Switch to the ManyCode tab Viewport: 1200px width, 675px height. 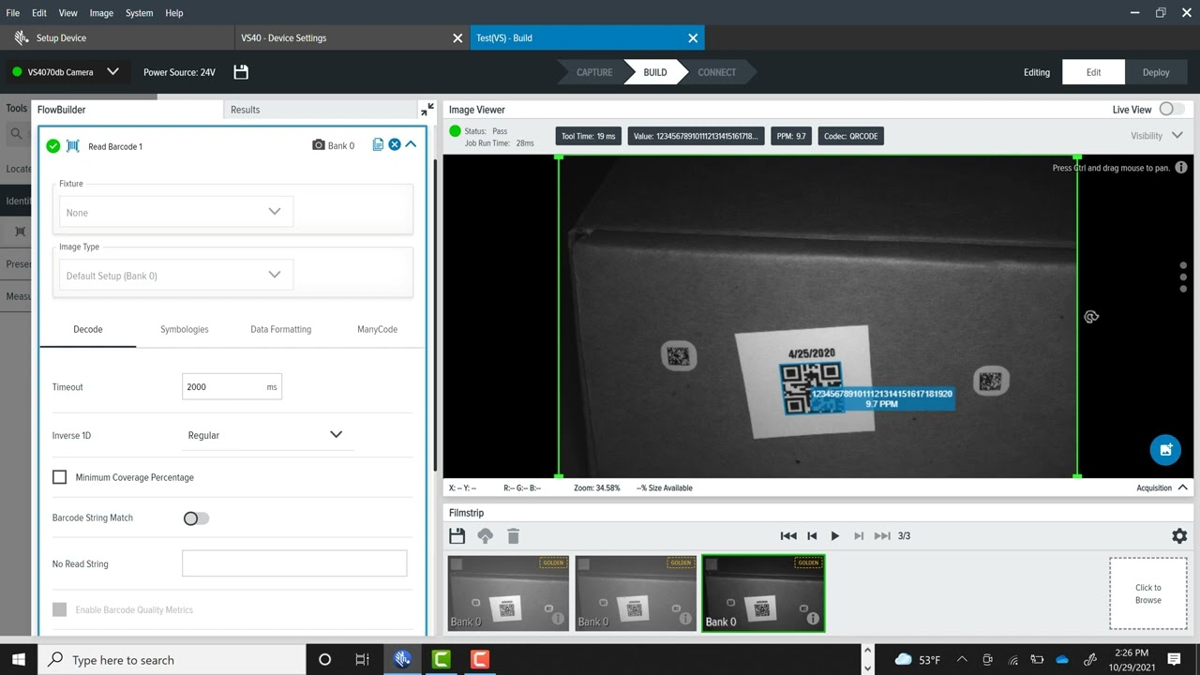[377, 329]
